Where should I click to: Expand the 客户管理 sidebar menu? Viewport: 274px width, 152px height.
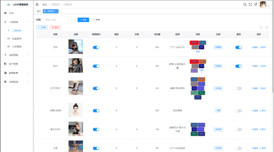click(17, 64)
